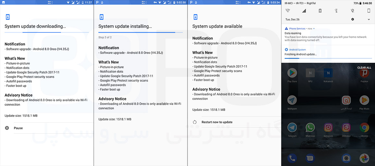Tap the downloading progress bar
Screen dimensions: 375x166
(47, 32)
